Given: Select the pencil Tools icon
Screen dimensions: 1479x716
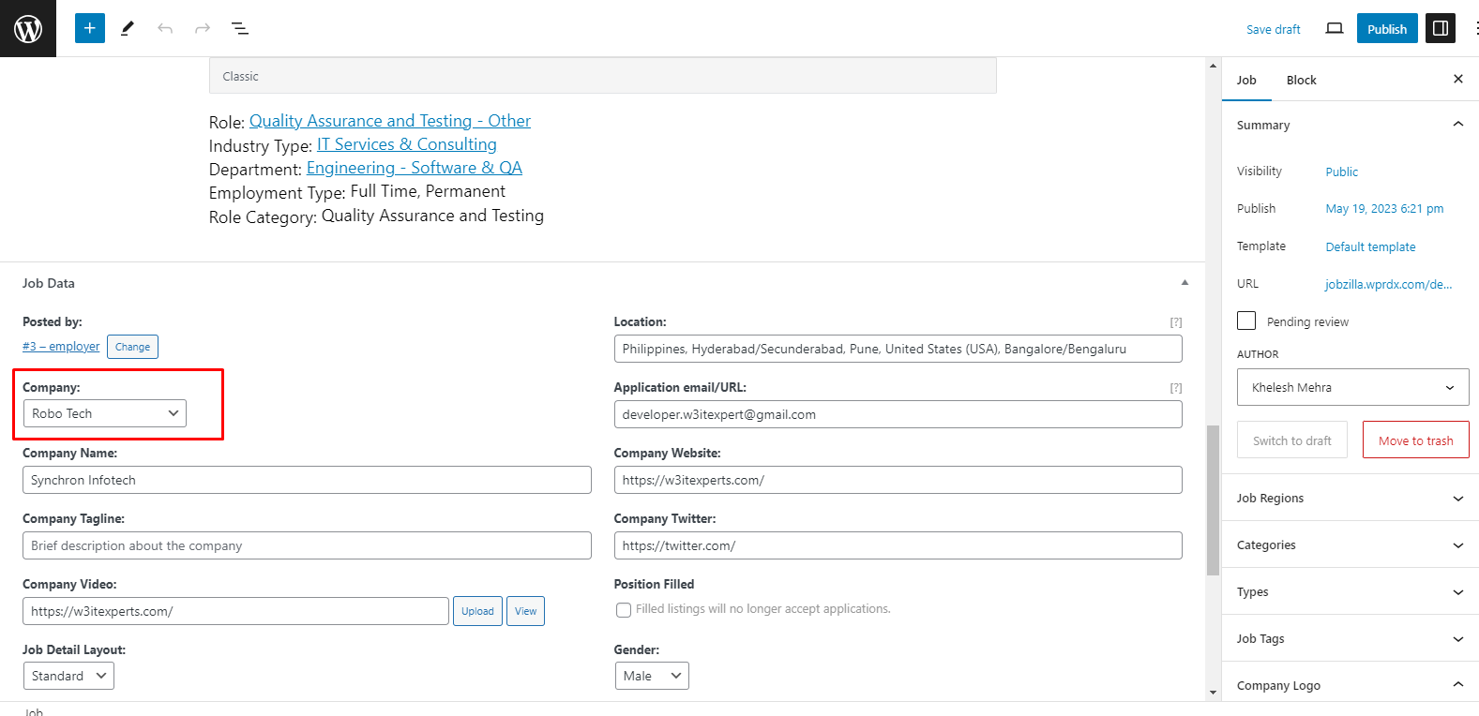Looking at the screenshot, I should 128,28.
